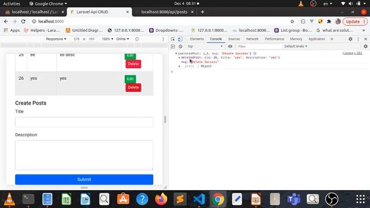Open Visual Studio Code from the dock

[199, 199]
